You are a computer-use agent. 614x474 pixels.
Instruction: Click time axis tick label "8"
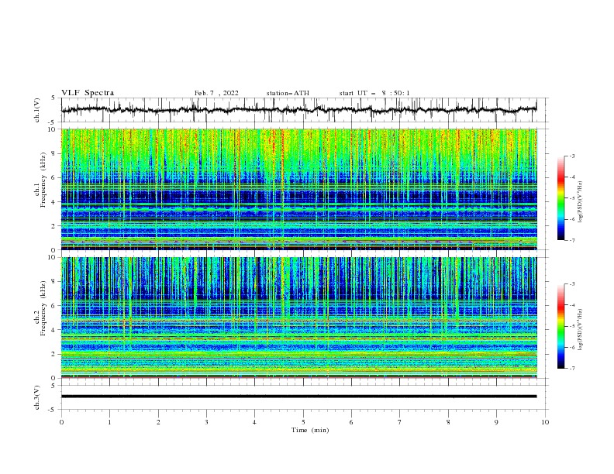[448, 422]
